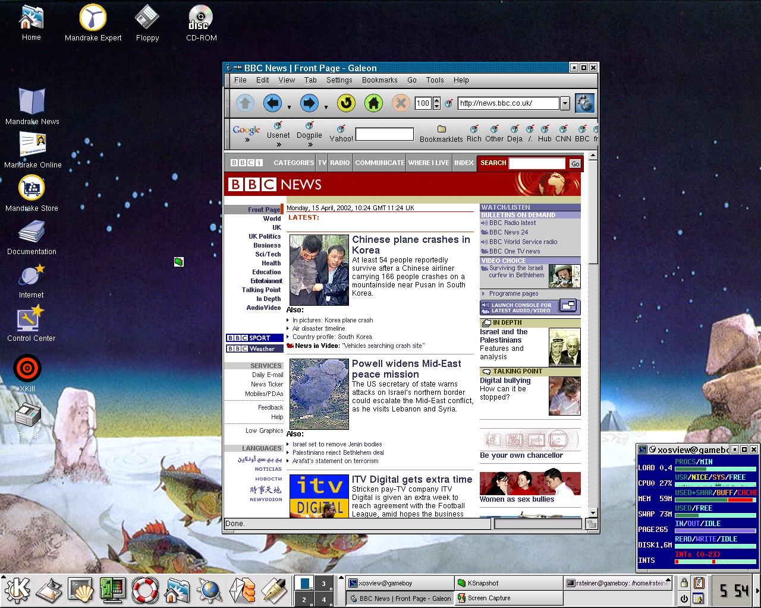The image size is (761, 608).
Task: Switch to virtual desktop 3 in the pager
Action: click(x=324, y=584)
